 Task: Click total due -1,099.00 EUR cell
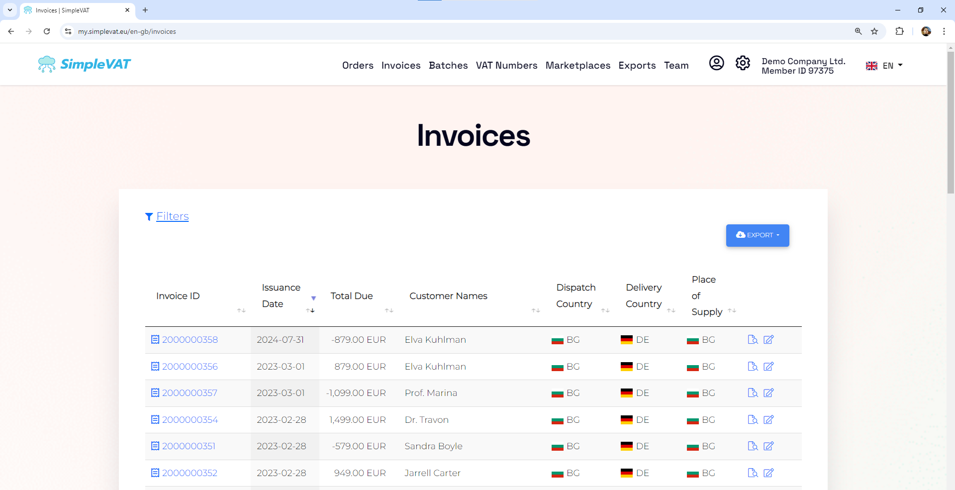tap(356, 393)
